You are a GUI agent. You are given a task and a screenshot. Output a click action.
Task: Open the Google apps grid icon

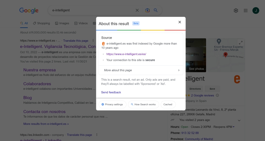pos(246,11)
